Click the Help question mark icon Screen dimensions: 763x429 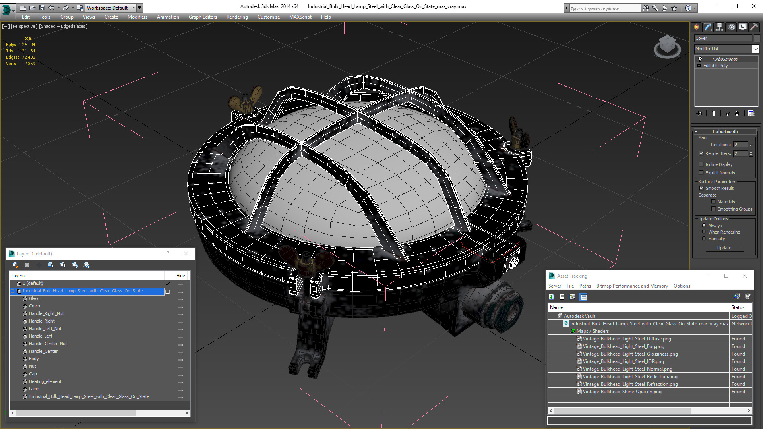tap(688, 8)
